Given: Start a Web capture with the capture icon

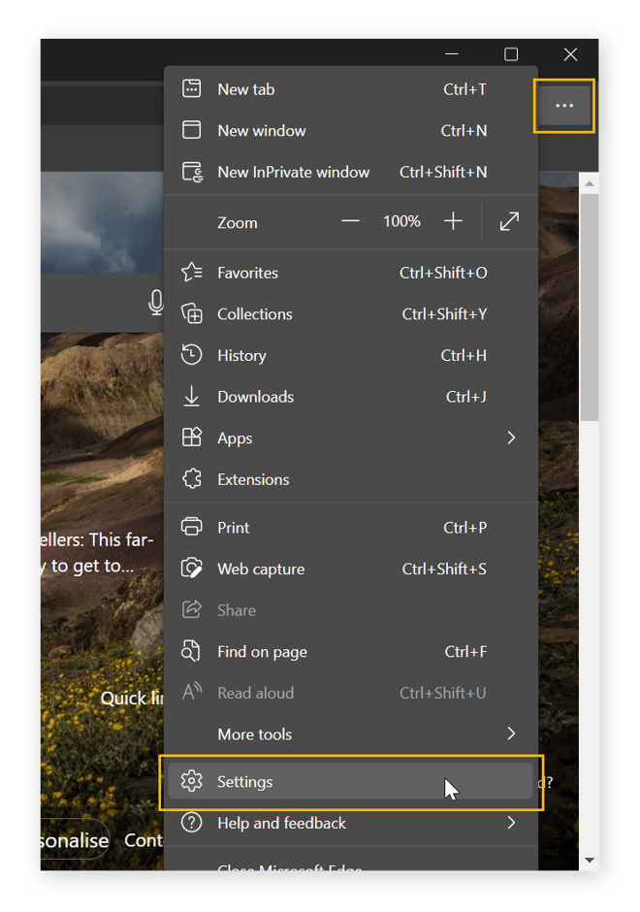Looking at the screenshot, I should coord(191,569).
